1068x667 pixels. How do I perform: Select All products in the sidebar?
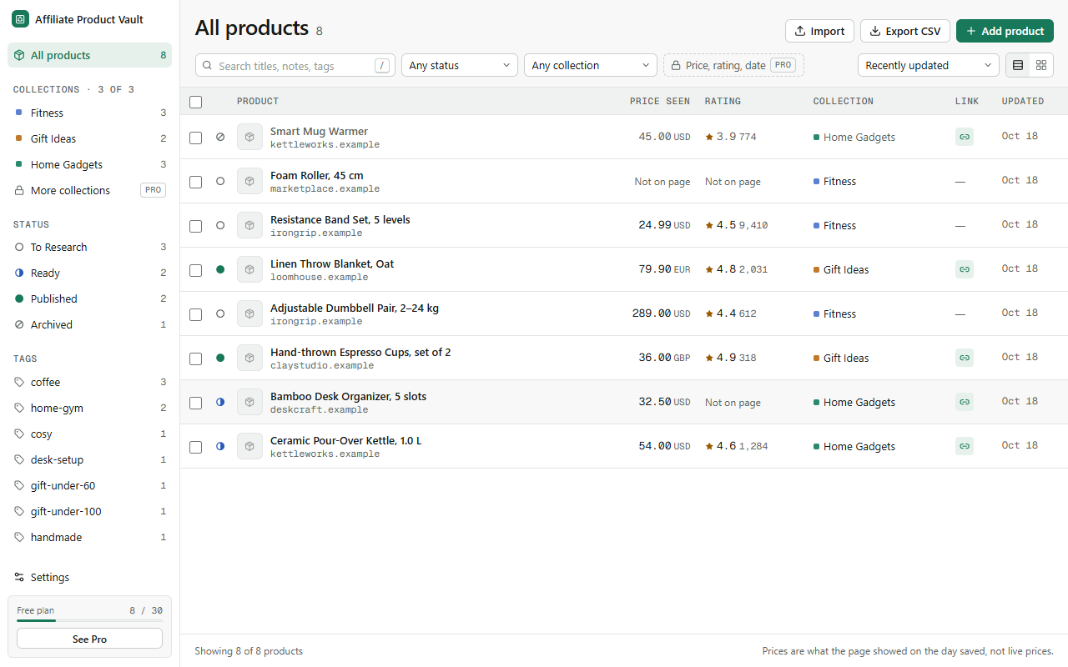(x=90, y=55)
